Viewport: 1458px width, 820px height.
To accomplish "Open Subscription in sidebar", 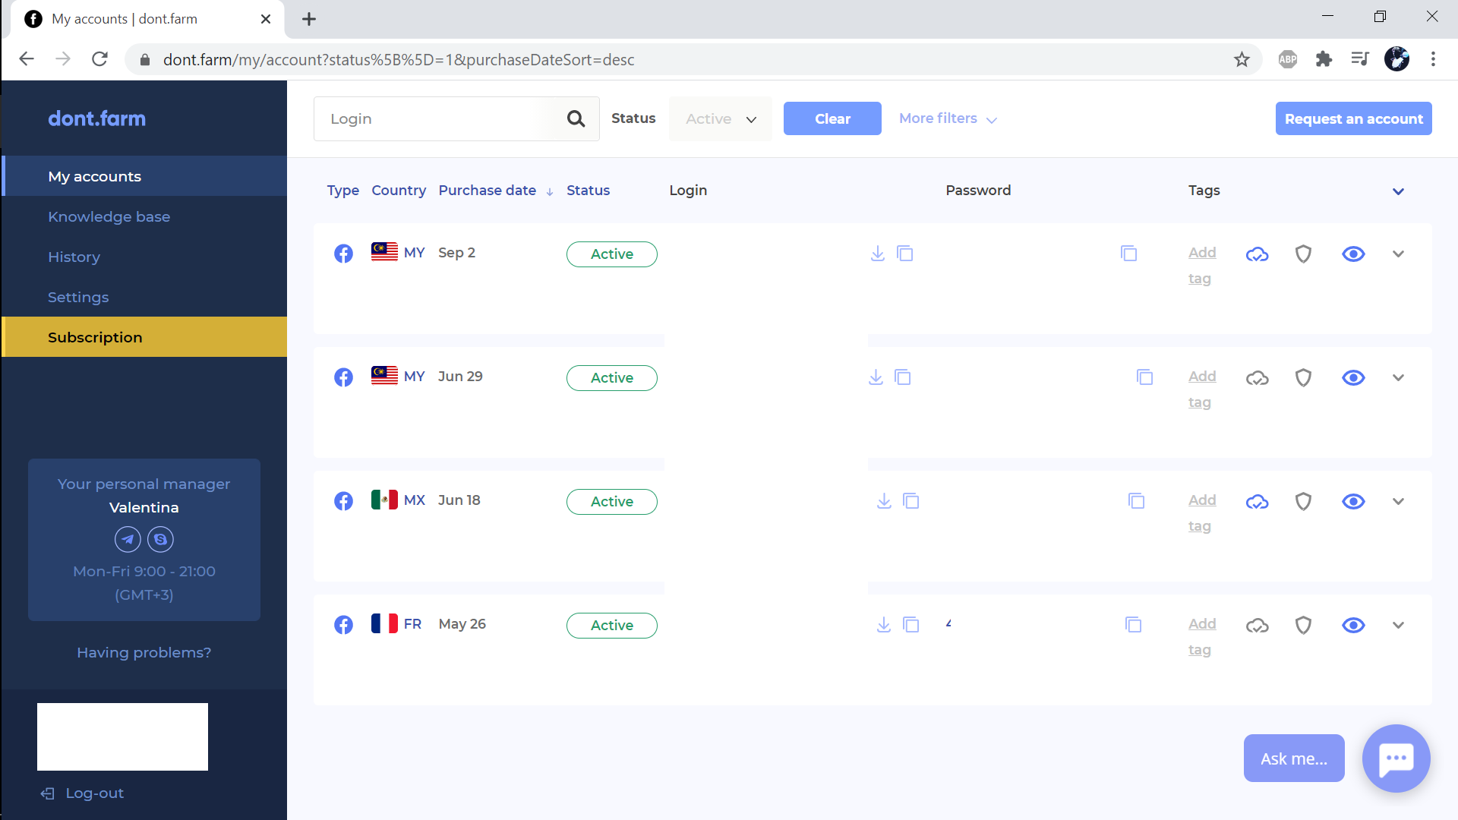I will tap(144, 337).
